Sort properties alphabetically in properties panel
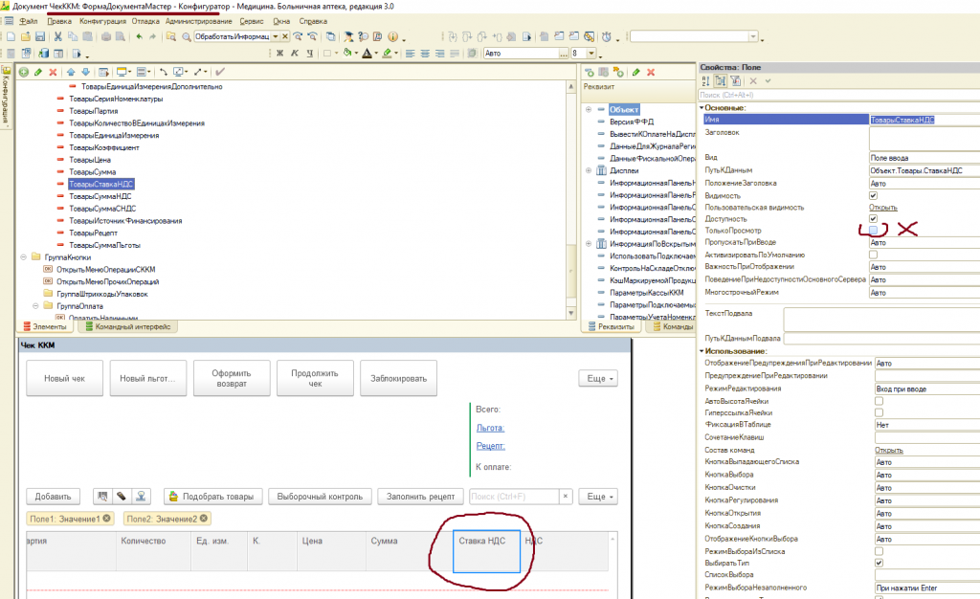 coord(705,81)
